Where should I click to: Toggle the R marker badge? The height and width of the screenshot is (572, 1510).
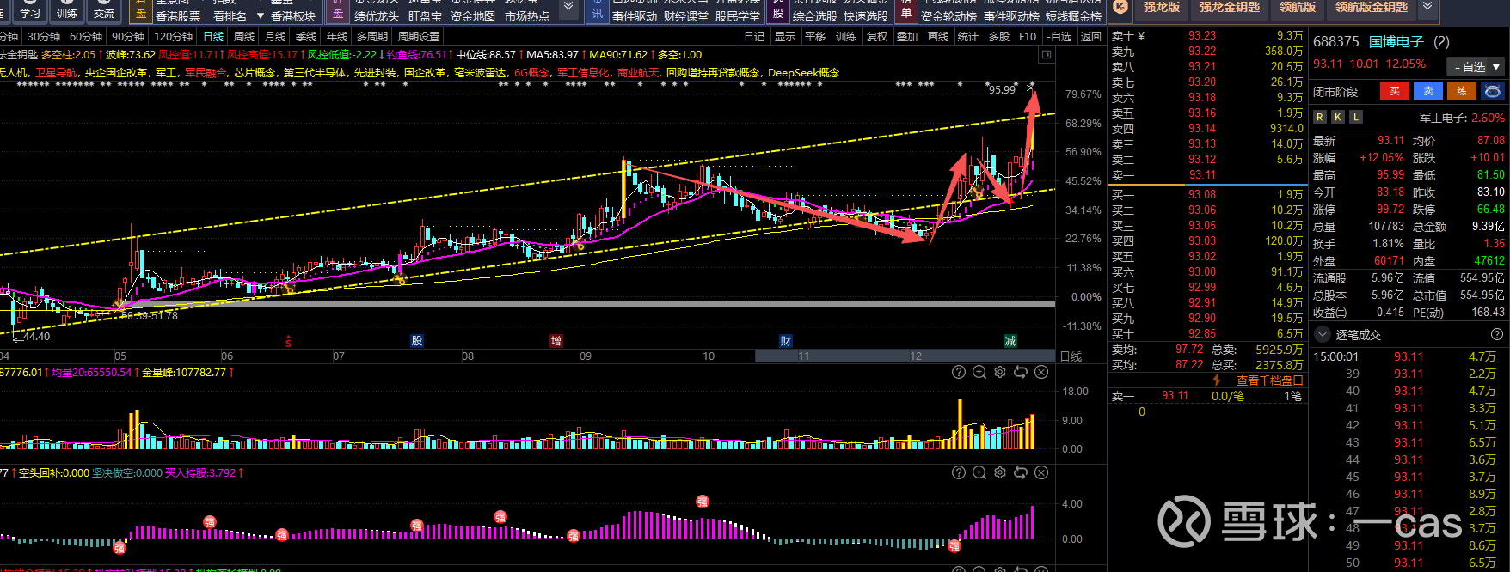(x=1320, y=117)
